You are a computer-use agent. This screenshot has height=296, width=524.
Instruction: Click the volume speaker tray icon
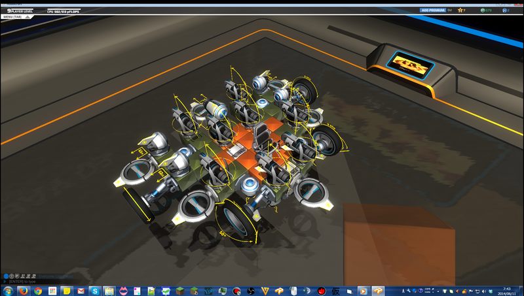[483, 291]
